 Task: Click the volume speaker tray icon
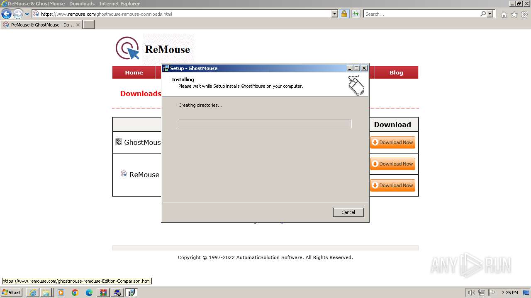coord(472,293)
